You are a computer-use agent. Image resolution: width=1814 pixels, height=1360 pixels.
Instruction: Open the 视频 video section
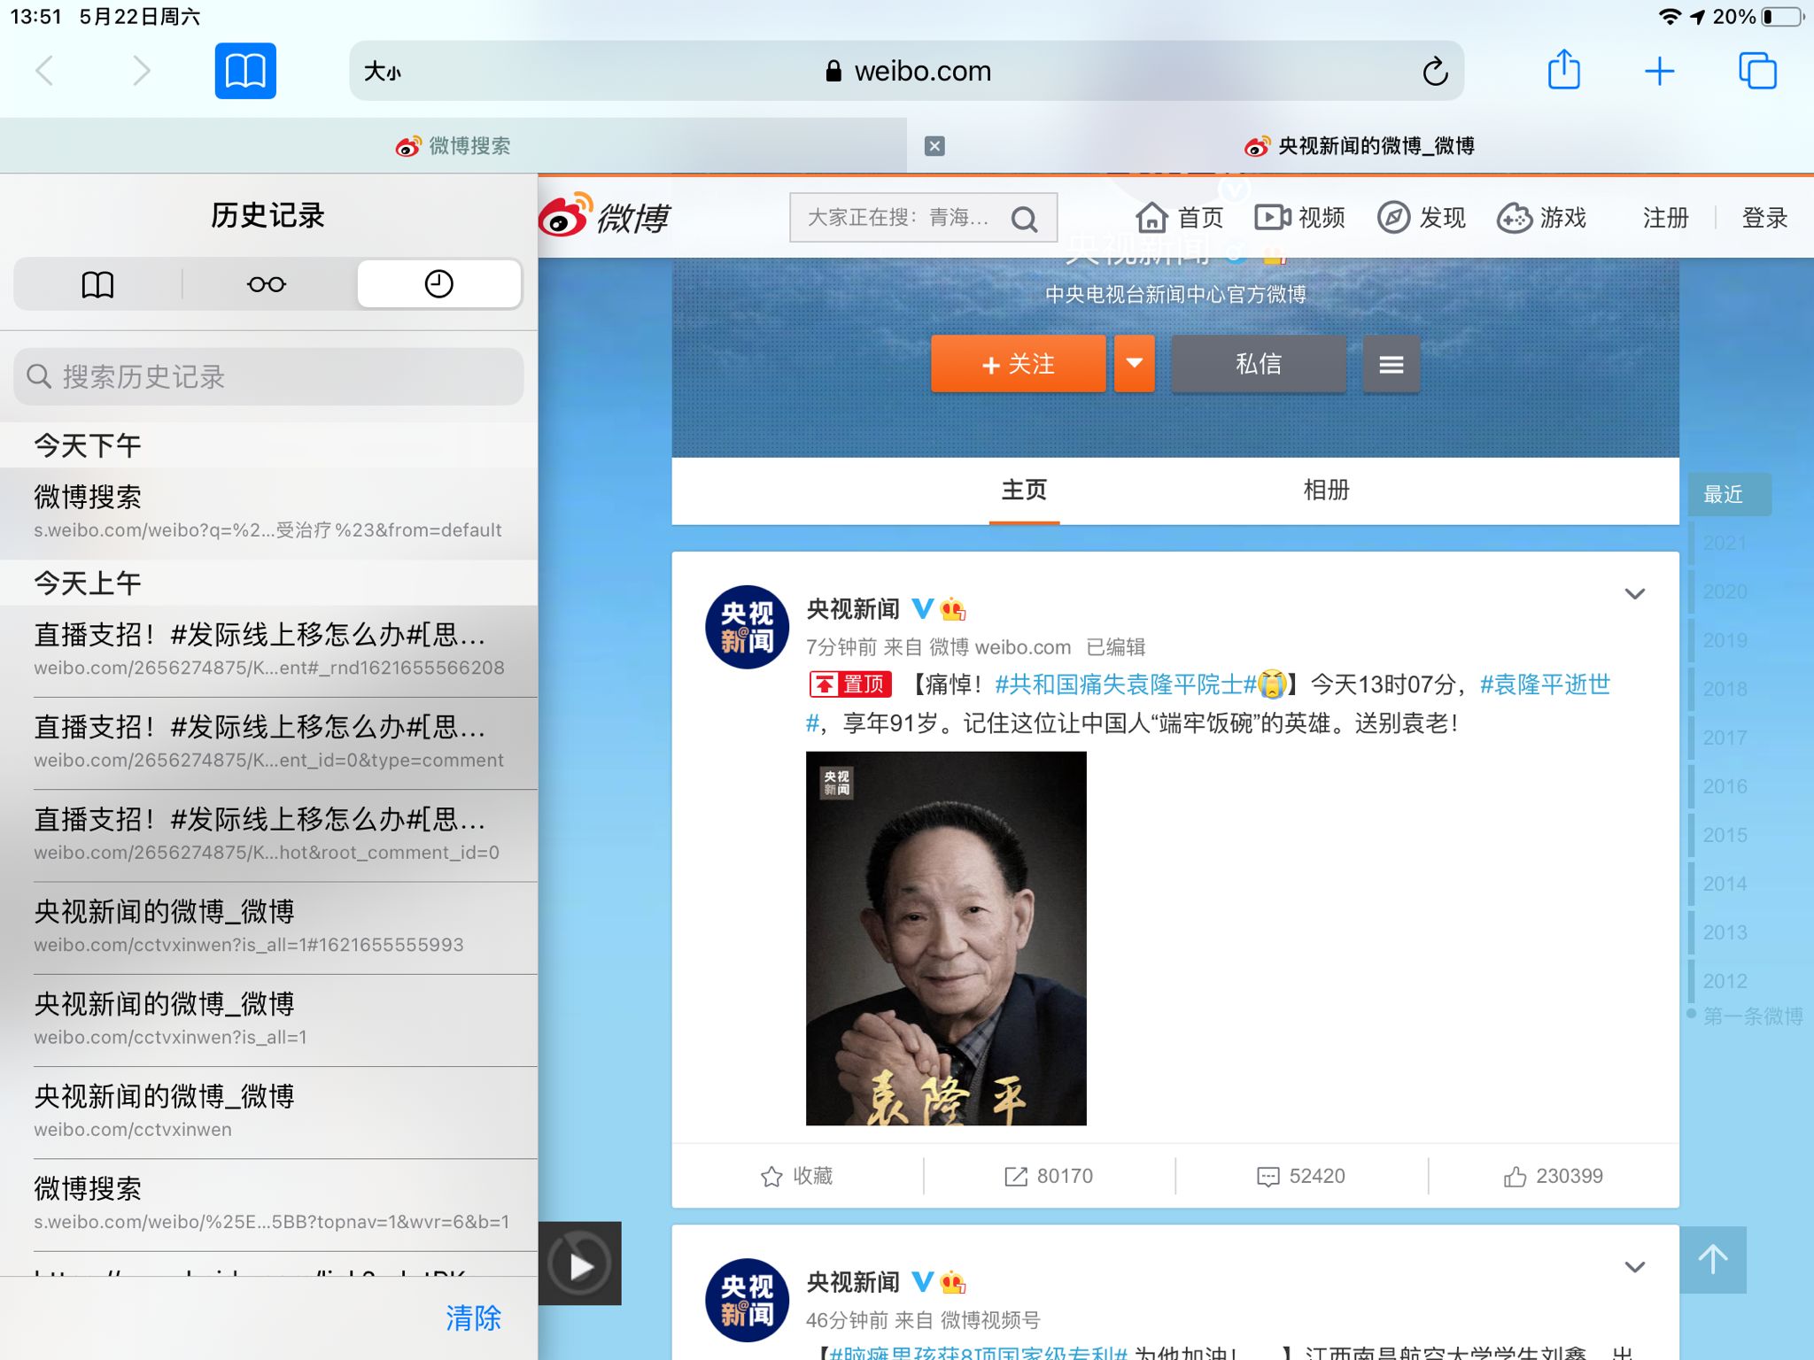1300,218
